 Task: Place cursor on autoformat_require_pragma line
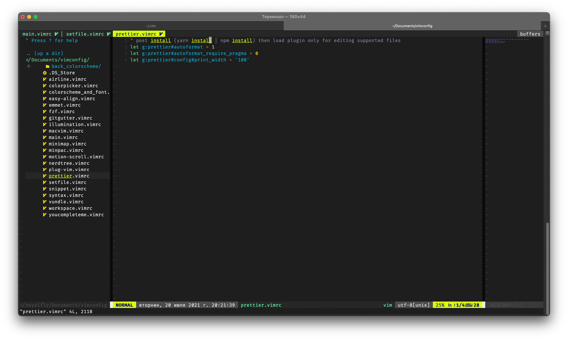pyautogui.click(x=194, y=53)
